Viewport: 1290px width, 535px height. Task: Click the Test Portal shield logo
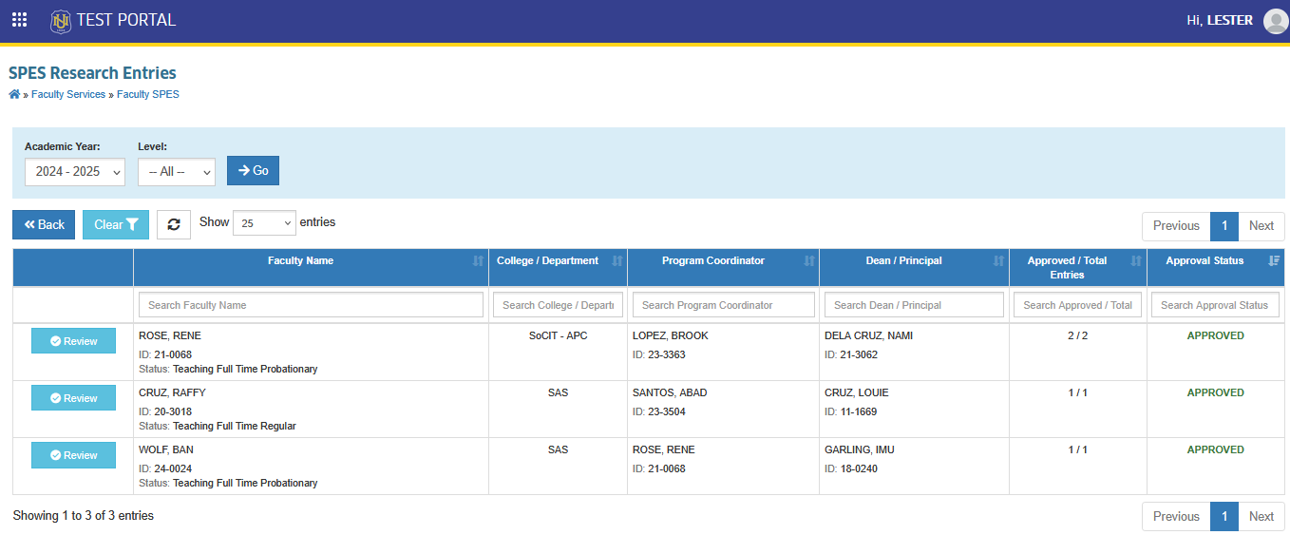tap(61, 20)
